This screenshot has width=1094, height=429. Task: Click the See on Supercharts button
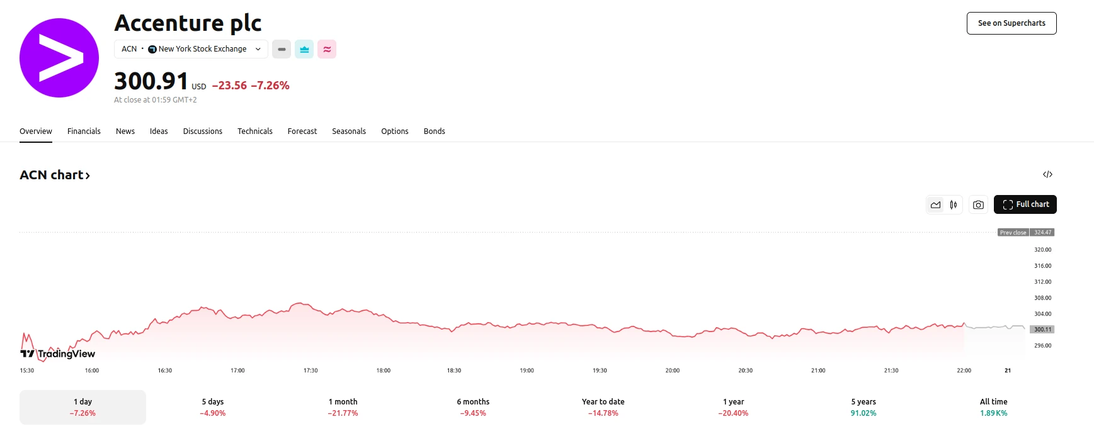1011,23
